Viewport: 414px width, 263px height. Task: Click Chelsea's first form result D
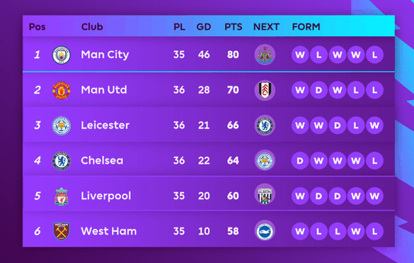[300, 161]
